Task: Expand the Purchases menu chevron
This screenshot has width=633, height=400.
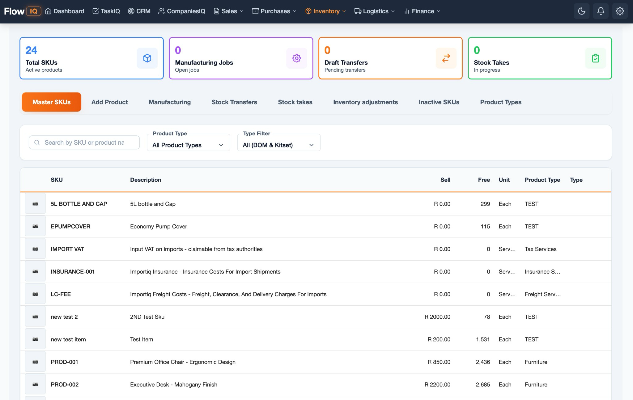Action: 294,11
